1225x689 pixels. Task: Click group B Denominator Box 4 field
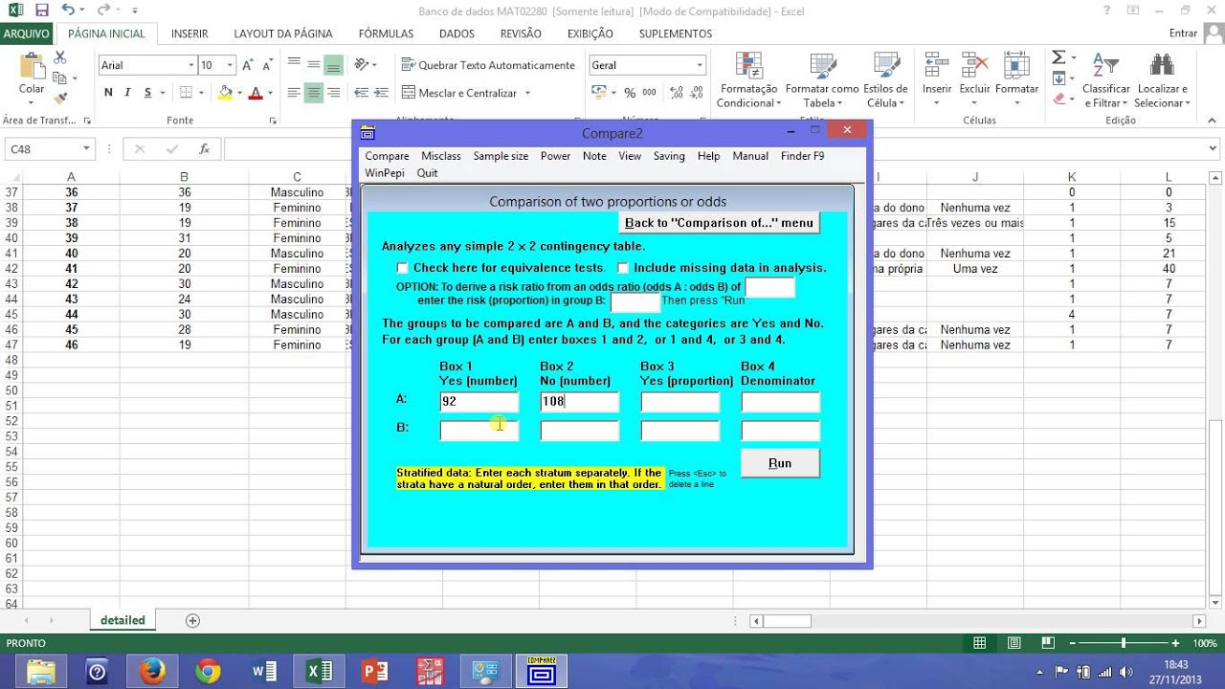coord(781,431)
